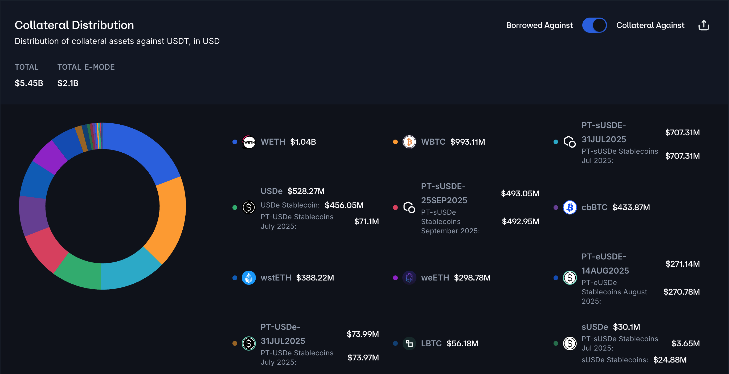Click the orange WBTC donut segment
Screen dimensions: 729x374
pos(169,215)
